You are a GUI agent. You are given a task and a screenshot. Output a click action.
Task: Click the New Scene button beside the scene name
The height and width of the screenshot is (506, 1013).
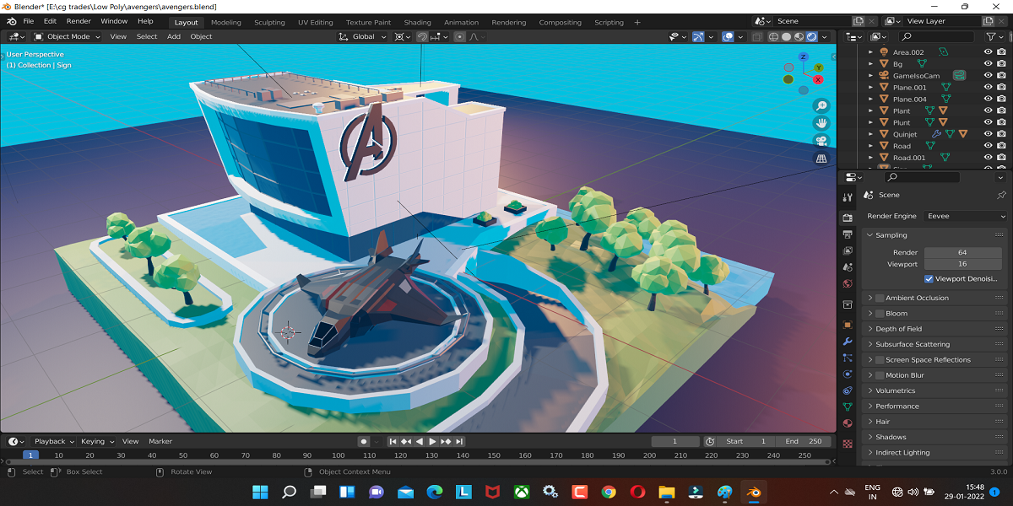(x=859, y=20)
